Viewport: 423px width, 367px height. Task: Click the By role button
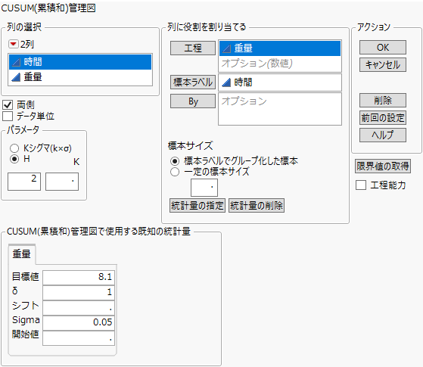coord(193,101)
